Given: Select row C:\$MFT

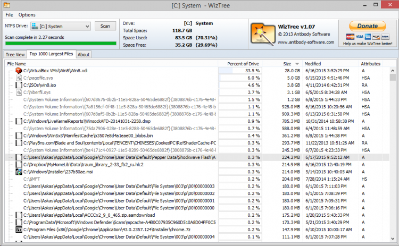Looking at the screenshot, I should pos(197,179).
